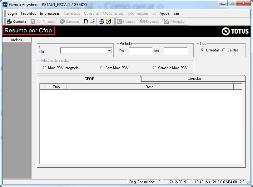Open the Impressoras menu
253x187 pixels.
50,13
